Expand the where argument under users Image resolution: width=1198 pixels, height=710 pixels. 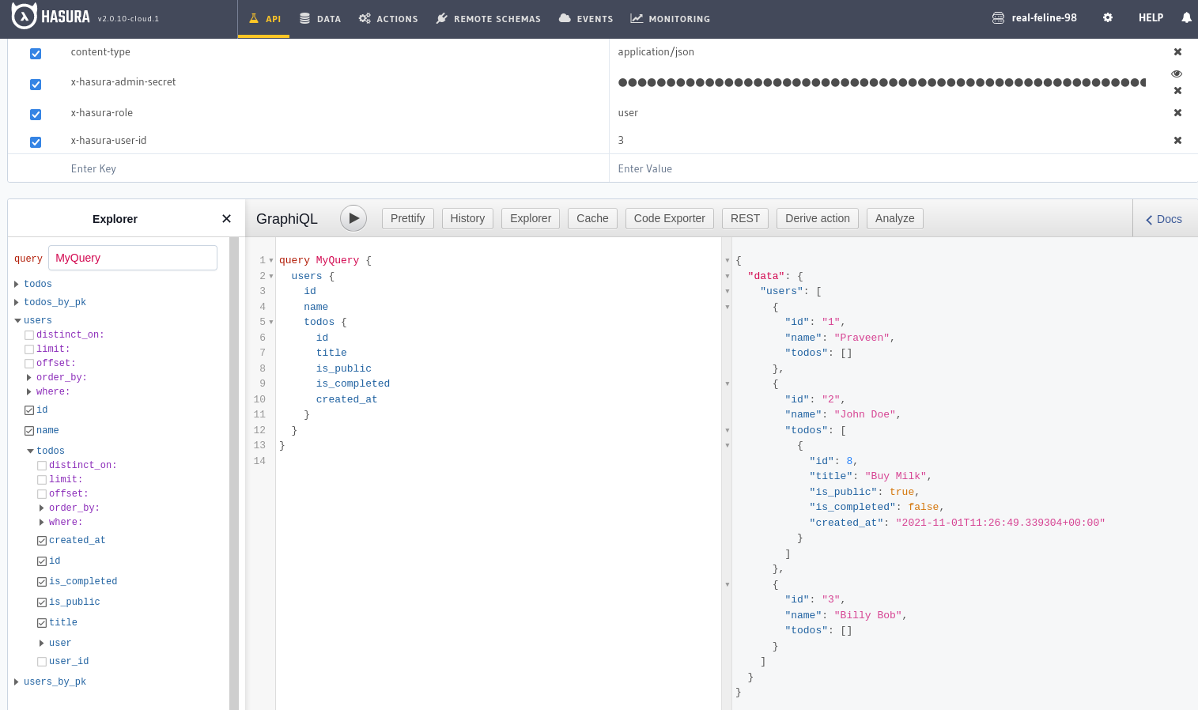tap(29, 392)
